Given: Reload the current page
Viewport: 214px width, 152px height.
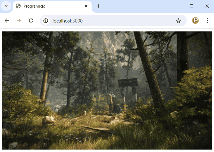Looking at the screenshot, I should (x=31, y=21).
